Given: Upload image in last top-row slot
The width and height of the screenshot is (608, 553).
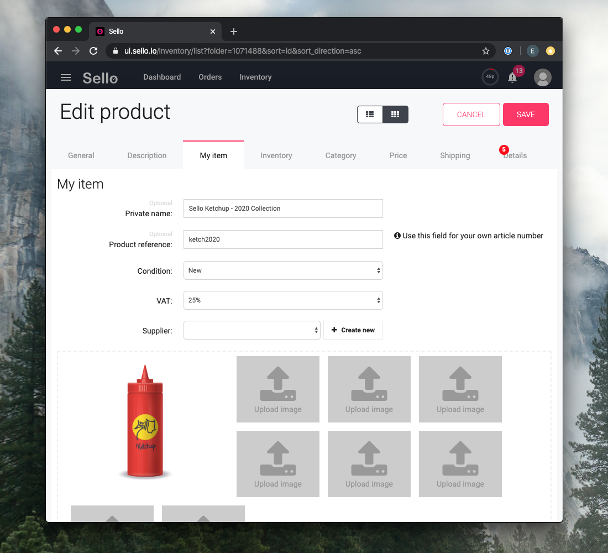Looking at the screenshot, I should coord(460,389).
